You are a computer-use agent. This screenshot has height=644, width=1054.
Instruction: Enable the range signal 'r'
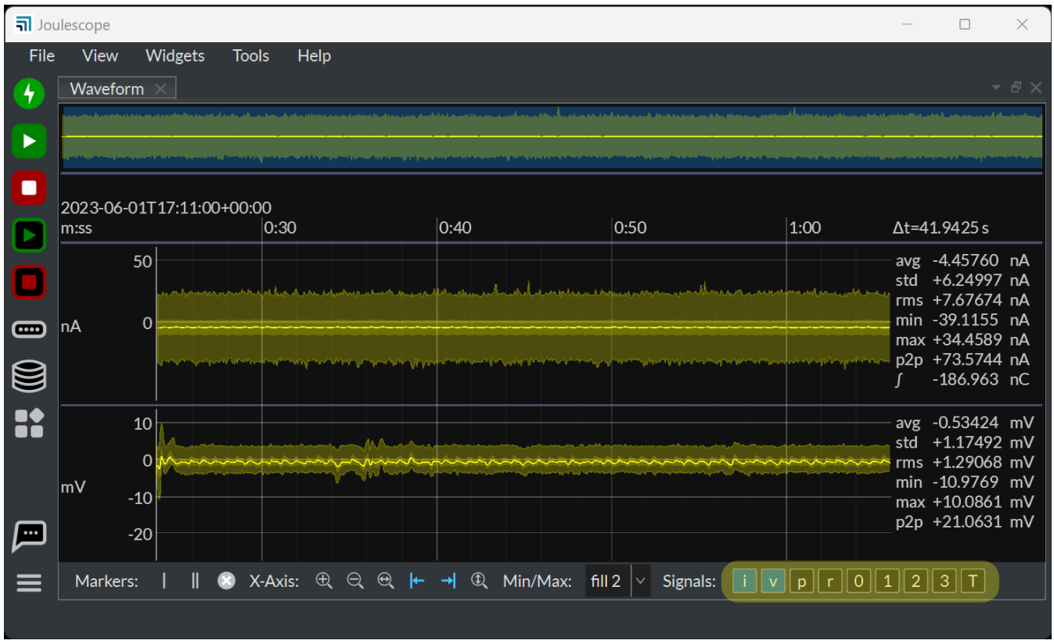point(829,581)
